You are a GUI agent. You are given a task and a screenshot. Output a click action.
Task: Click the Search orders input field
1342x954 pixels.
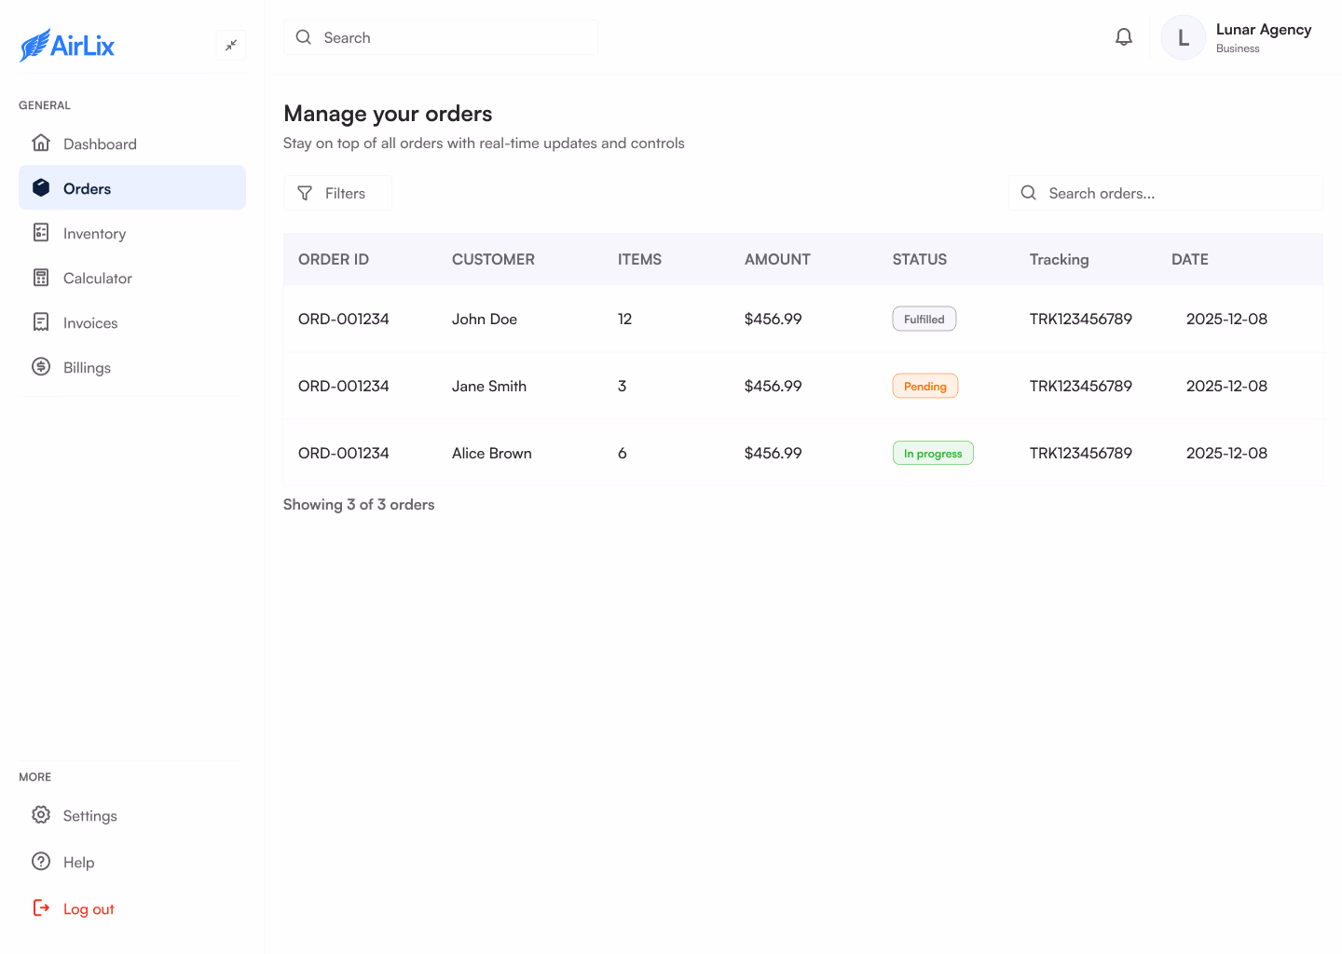tap(1165, 192)
